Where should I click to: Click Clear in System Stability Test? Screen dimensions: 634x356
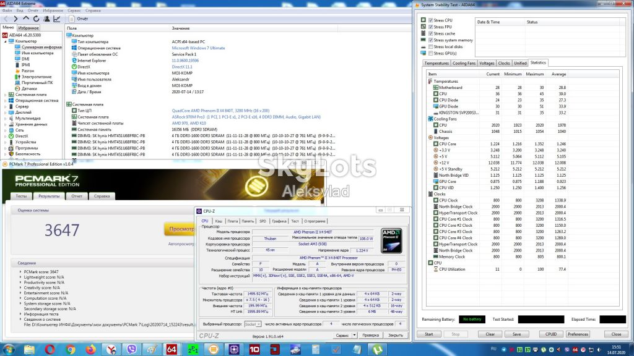tap(490, 334)
